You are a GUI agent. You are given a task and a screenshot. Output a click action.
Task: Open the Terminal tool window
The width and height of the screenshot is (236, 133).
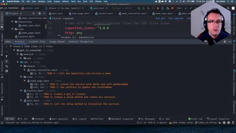click(x=38, y=119)
